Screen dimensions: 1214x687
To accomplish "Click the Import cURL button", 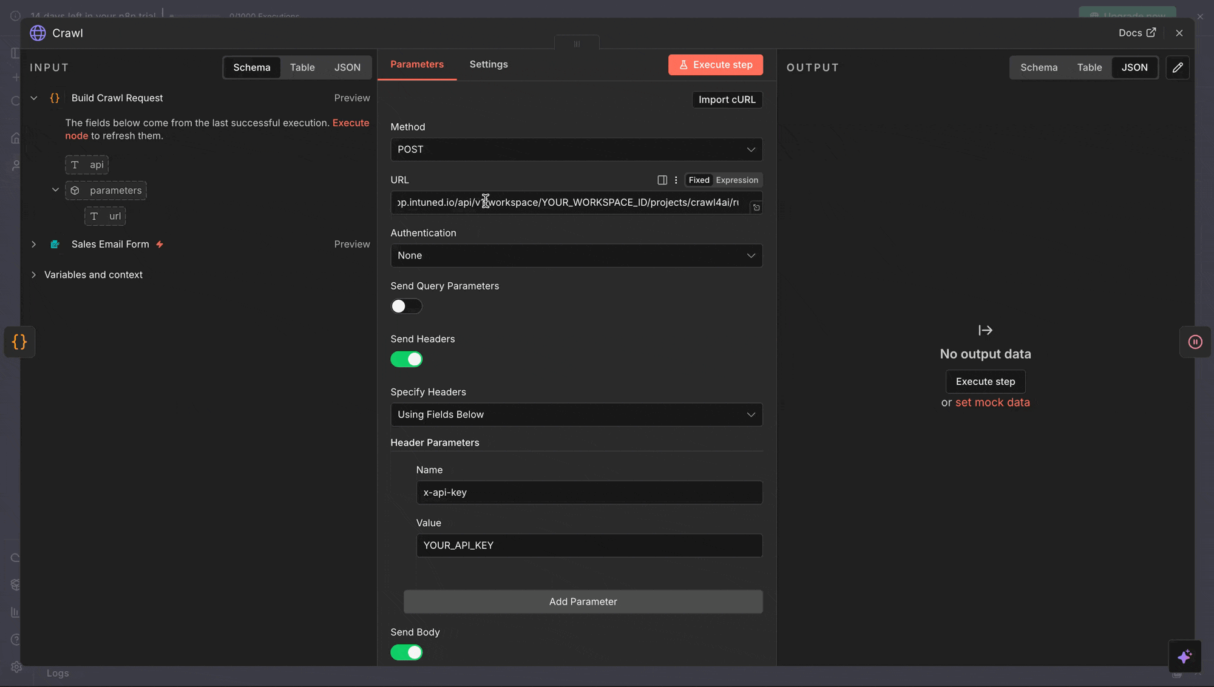I will (727, 100).
